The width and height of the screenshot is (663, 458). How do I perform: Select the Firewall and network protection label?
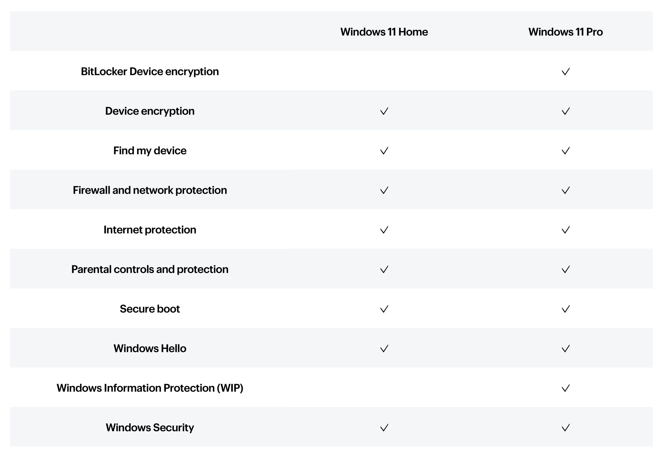pos(150,190)
